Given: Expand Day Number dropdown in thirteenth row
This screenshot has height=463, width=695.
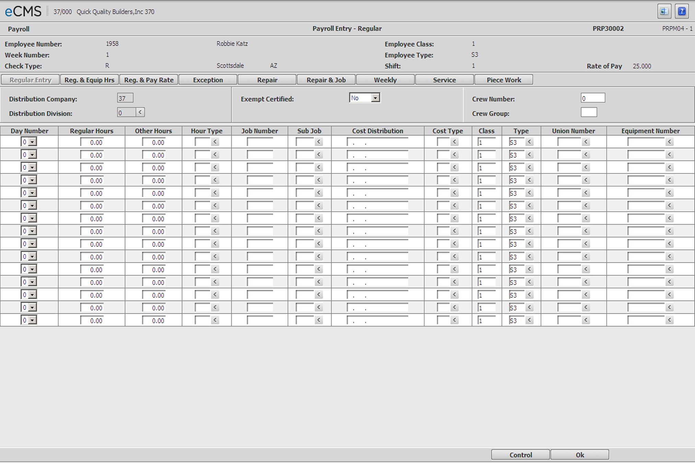Looking at the screenshot, I should [x=32, y=295].
